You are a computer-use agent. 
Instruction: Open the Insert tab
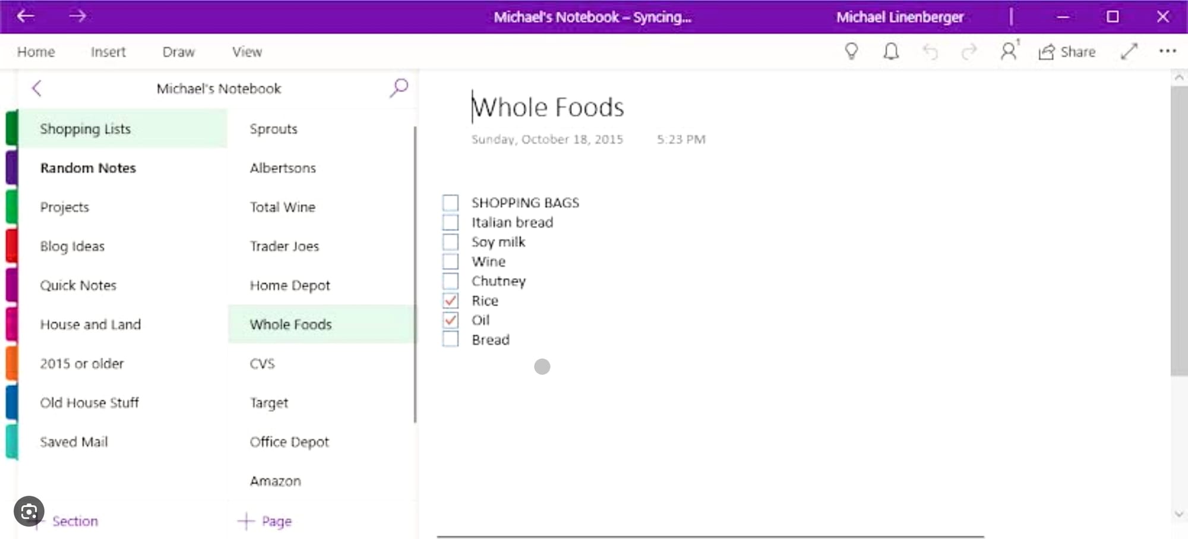click(x=108, y=52)
